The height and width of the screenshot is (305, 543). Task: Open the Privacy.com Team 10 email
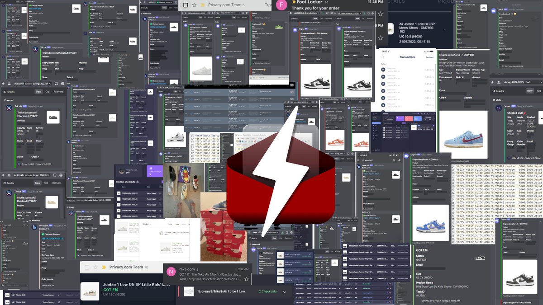pyautogui.click(x=129, y=267)
